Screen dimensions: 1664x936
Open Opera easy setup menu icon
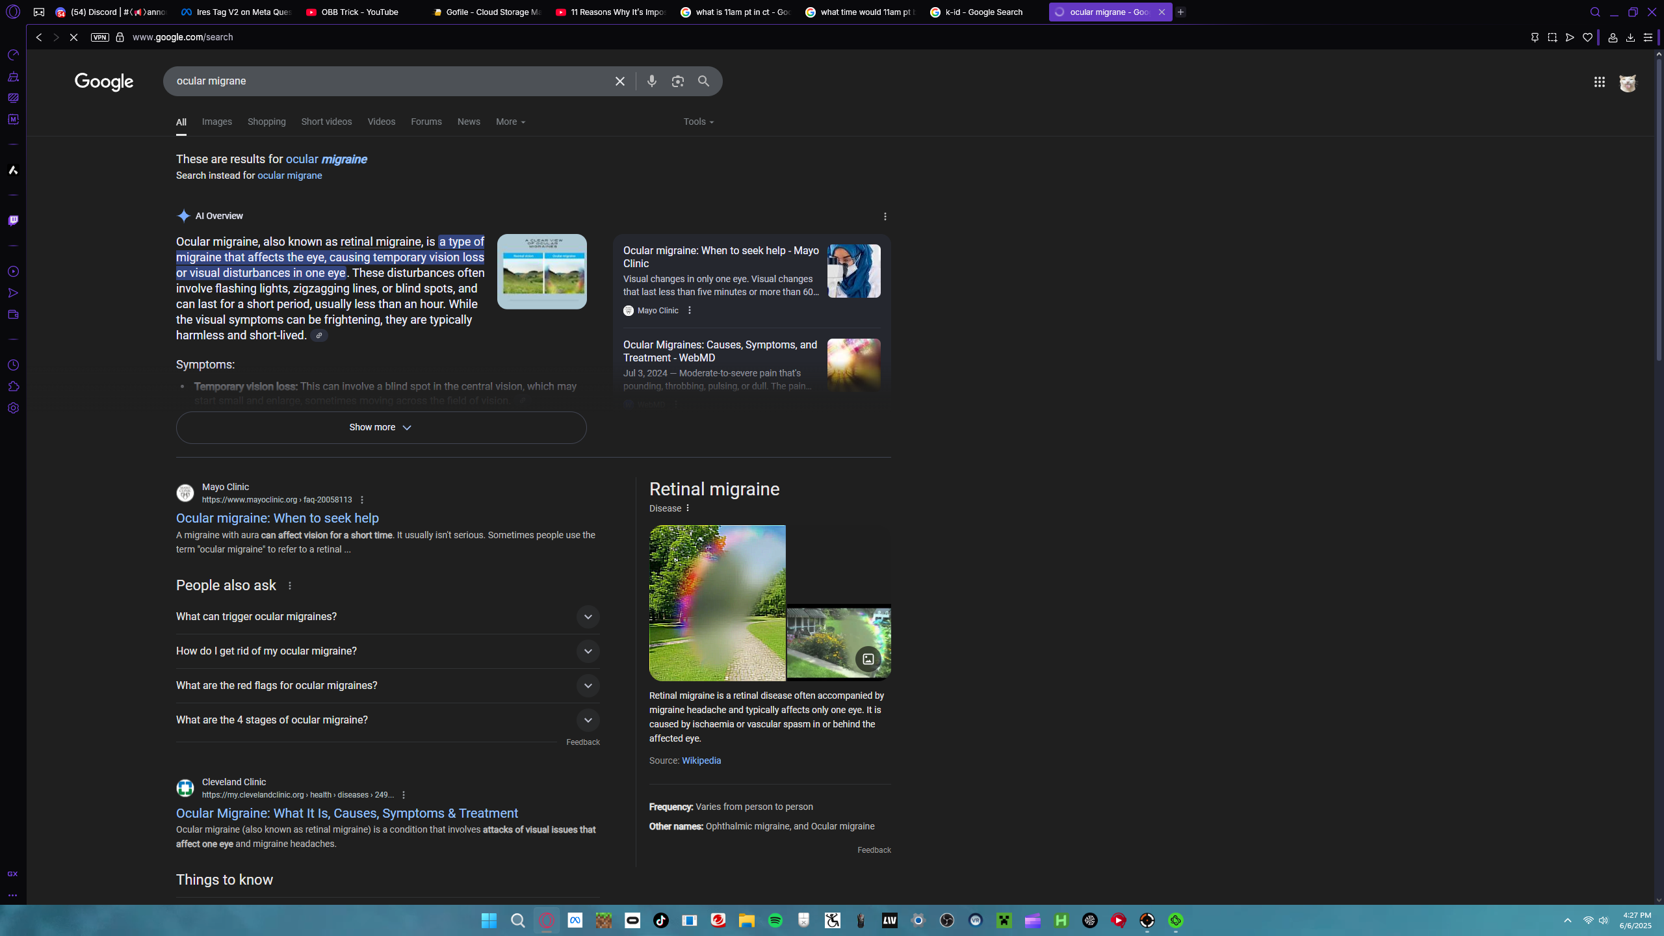(1648, 38)
